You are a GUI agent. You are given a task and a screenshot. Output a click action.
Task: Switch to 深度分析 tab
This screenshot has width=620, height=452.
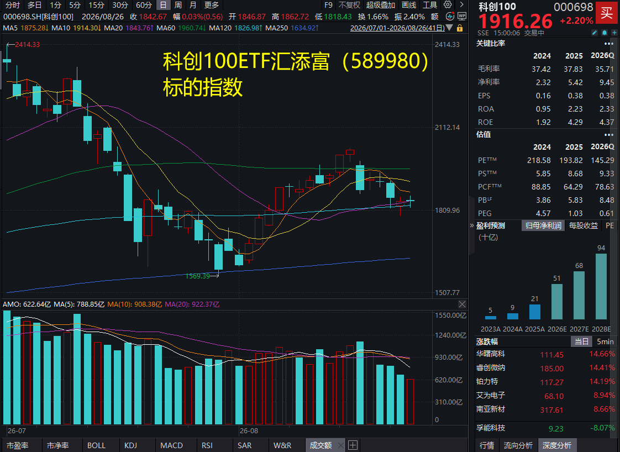(557, 445)
